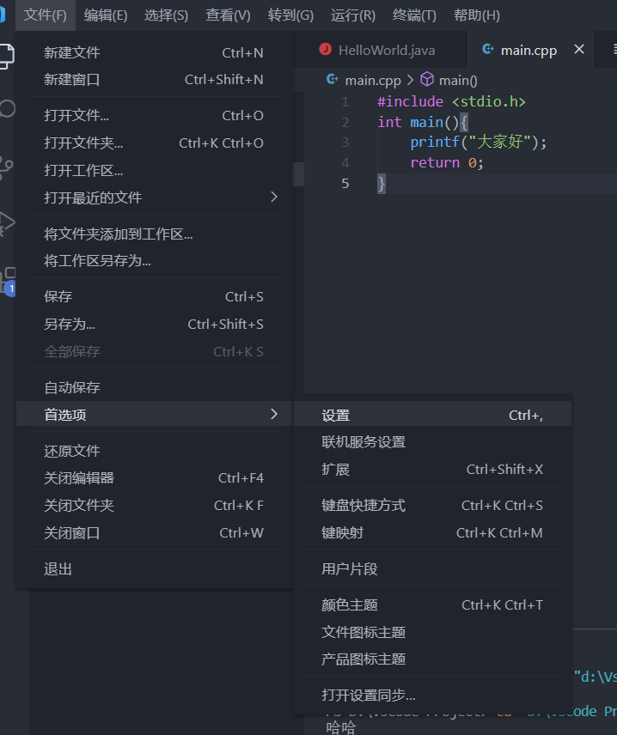The width and height of the screenshot is (617, 735).
Task: Click line number 5 in the gutter
Action: click(345, 183)
